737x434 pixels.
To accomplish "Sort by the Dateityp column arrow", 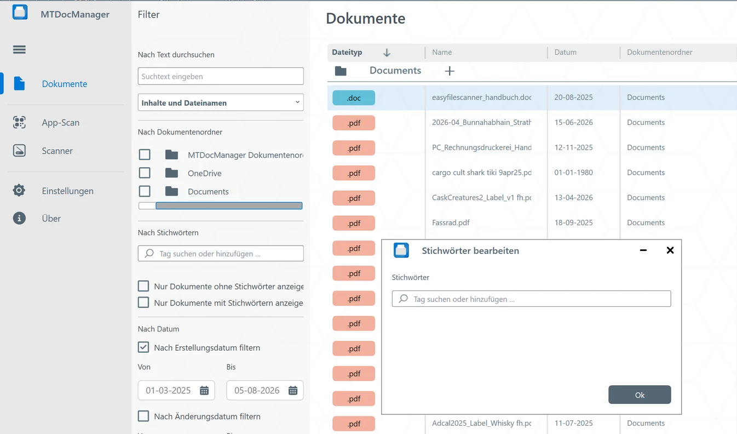I will point(387,53).
